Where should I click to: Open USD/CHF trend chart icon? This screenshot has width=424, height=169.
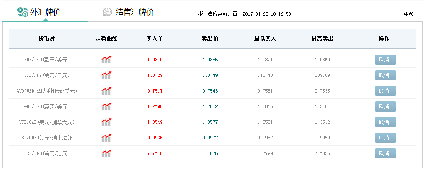point(106,138)
